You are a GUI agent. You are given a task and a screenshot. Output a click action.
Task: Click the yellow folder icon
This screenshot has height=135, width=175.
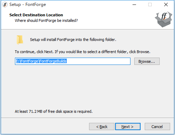20,40
